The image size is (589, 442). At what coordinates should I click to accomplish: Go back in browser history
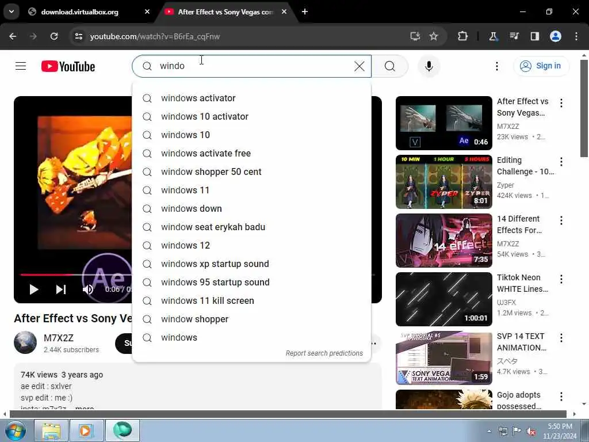point(13,36)
